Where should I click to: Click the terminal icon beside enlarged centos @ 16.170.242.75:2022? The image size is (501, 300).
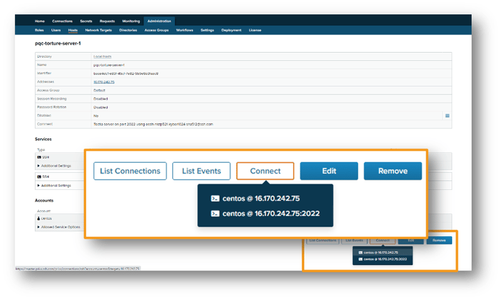point(215,214)
